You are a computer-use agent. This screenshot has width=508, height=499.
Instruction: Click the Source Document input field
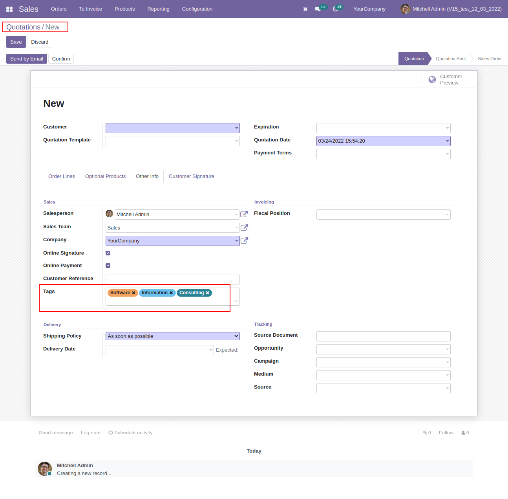[384, 336]
